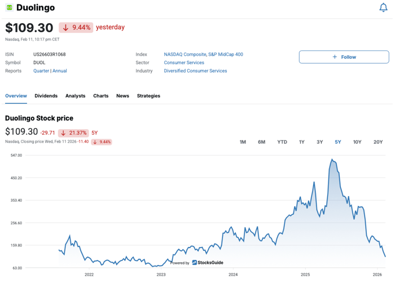Click the notification bell icon

[x=383, y=8]
